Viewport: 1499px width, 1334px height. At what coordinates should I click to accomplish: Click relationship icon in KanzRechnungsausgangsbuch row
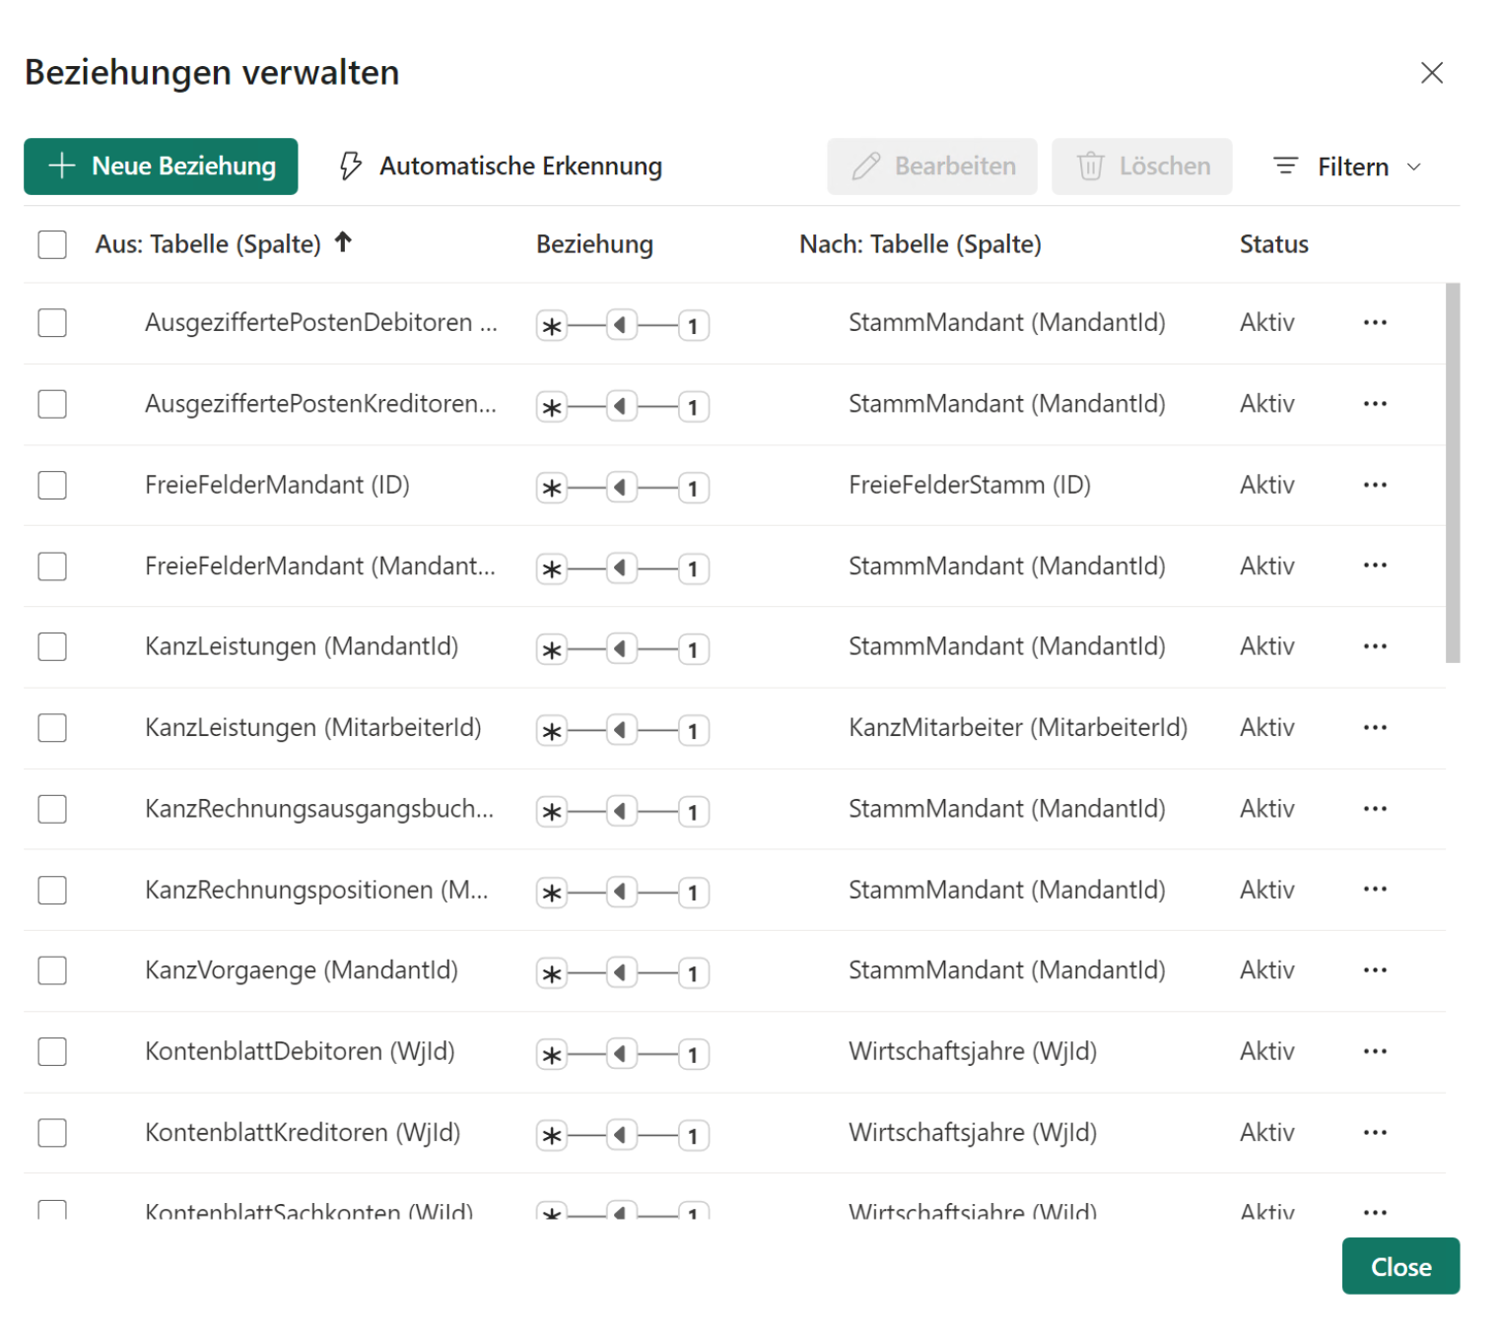(623, 812)
